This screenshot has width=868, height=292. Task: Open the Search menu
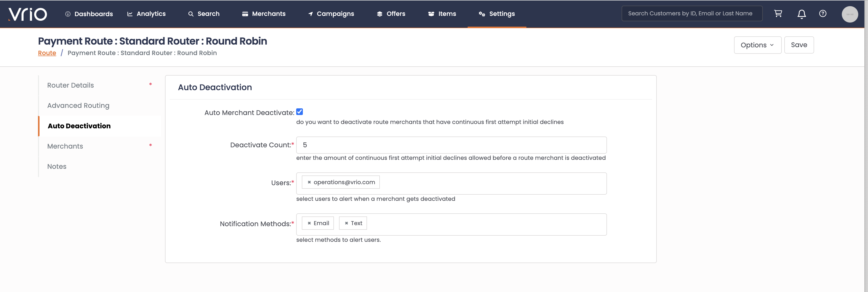204,14
